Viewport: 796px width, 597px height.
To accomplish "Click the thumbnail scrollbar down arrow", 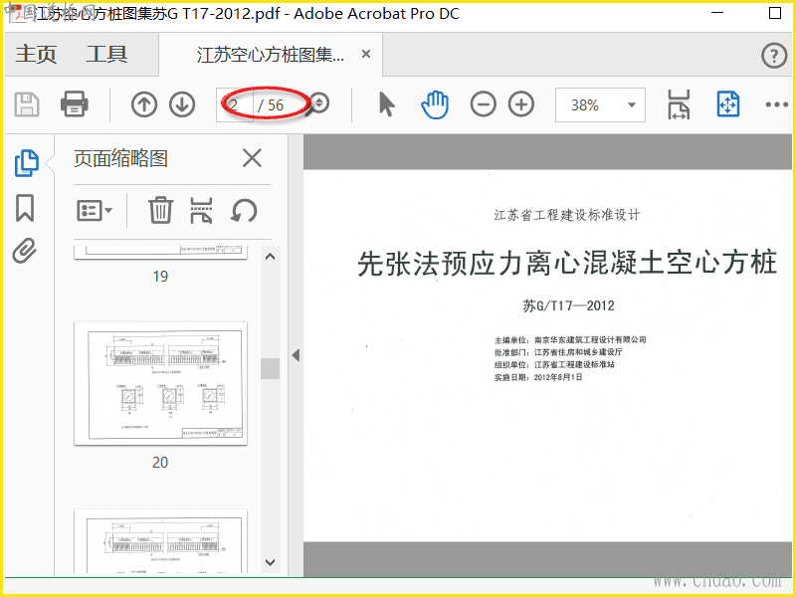I will [270, 562].
